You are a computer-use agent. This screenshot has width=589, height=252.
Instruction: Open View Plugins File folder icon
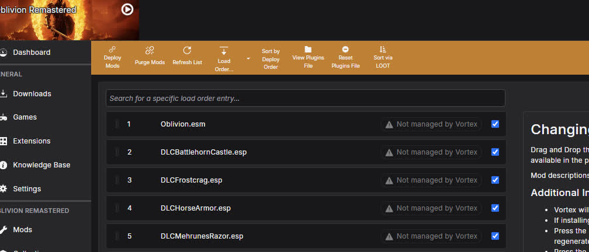click(308, 49)
